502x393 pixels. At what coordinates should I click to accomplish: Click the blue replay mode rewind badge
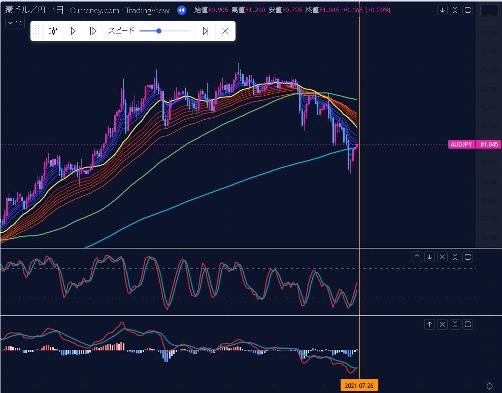coord(182,10)
